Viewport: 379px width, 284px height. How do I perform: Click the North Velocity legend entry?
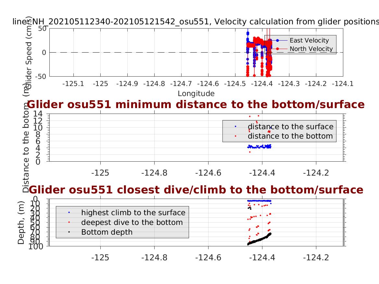coord(301,49)
